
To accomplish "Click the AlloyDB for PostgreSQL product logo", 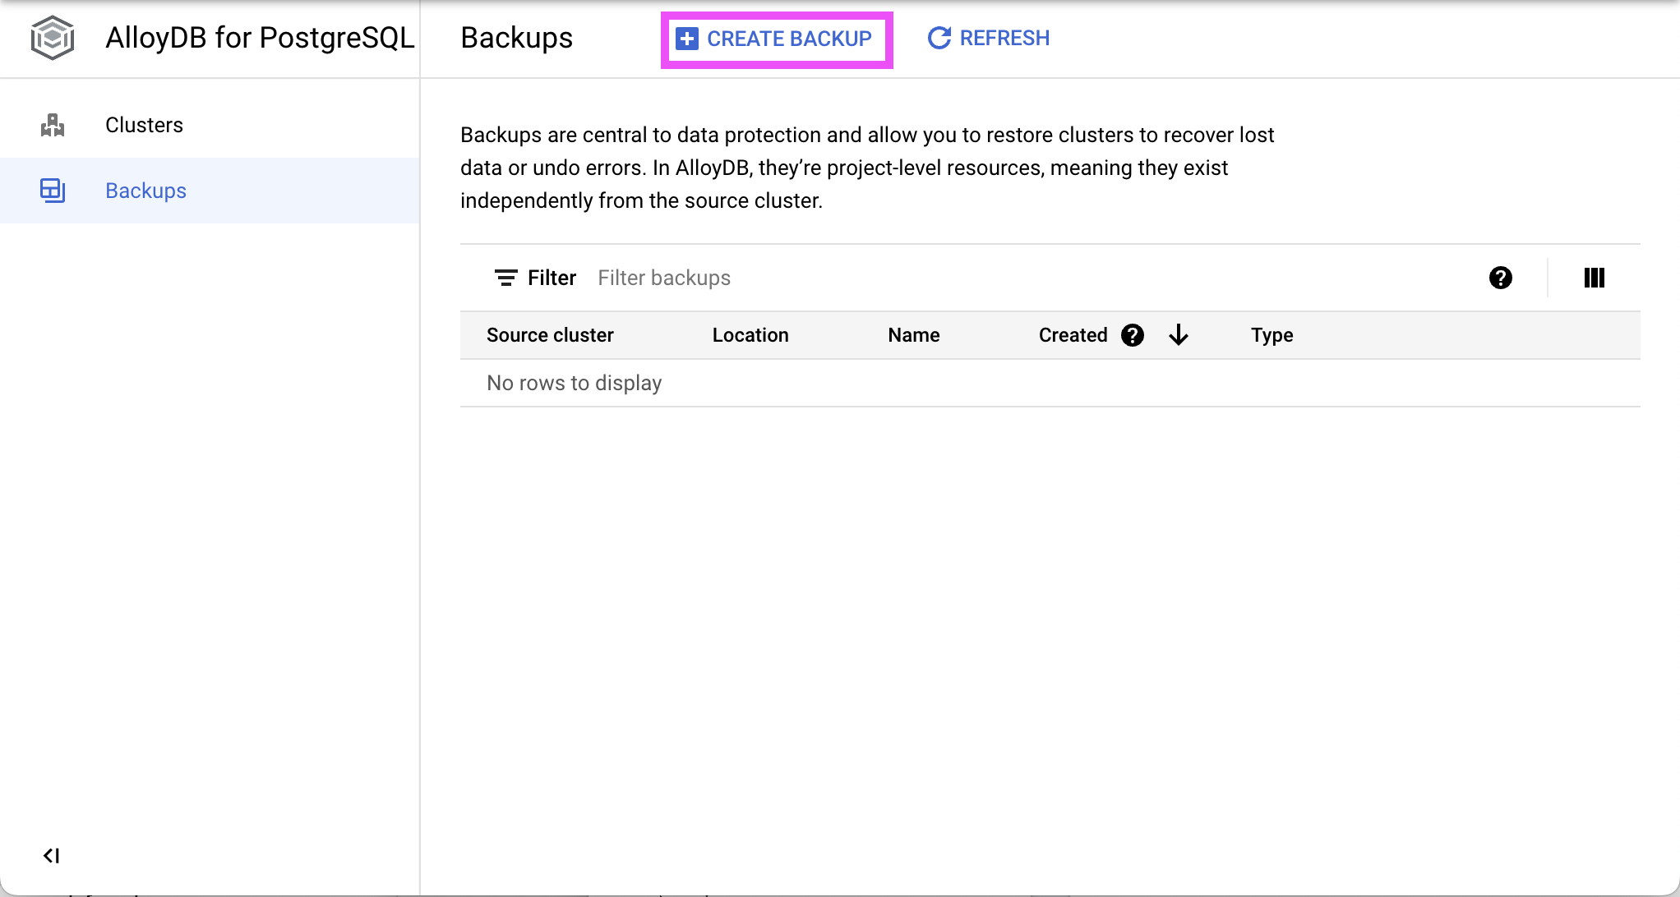I will [x=52, y=37].
